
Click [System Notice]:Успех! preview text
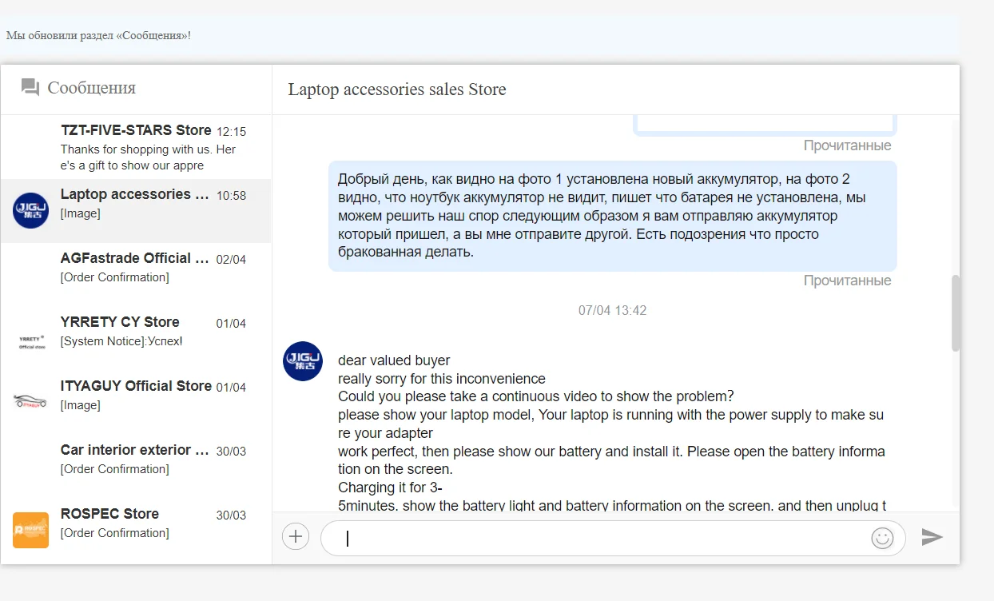pos(121,341)
